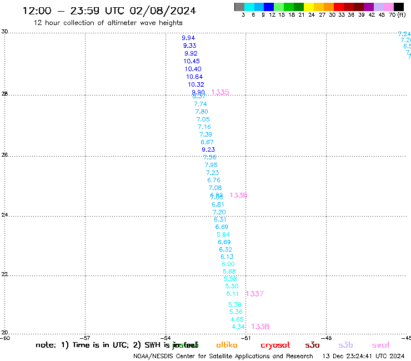Click the wave height value 6.00
411x361 pixels.
click(x=228, y=264)
